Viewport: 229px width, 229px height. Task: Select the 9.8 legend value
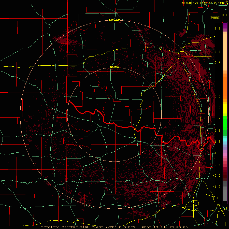click(x=218, y=28)
